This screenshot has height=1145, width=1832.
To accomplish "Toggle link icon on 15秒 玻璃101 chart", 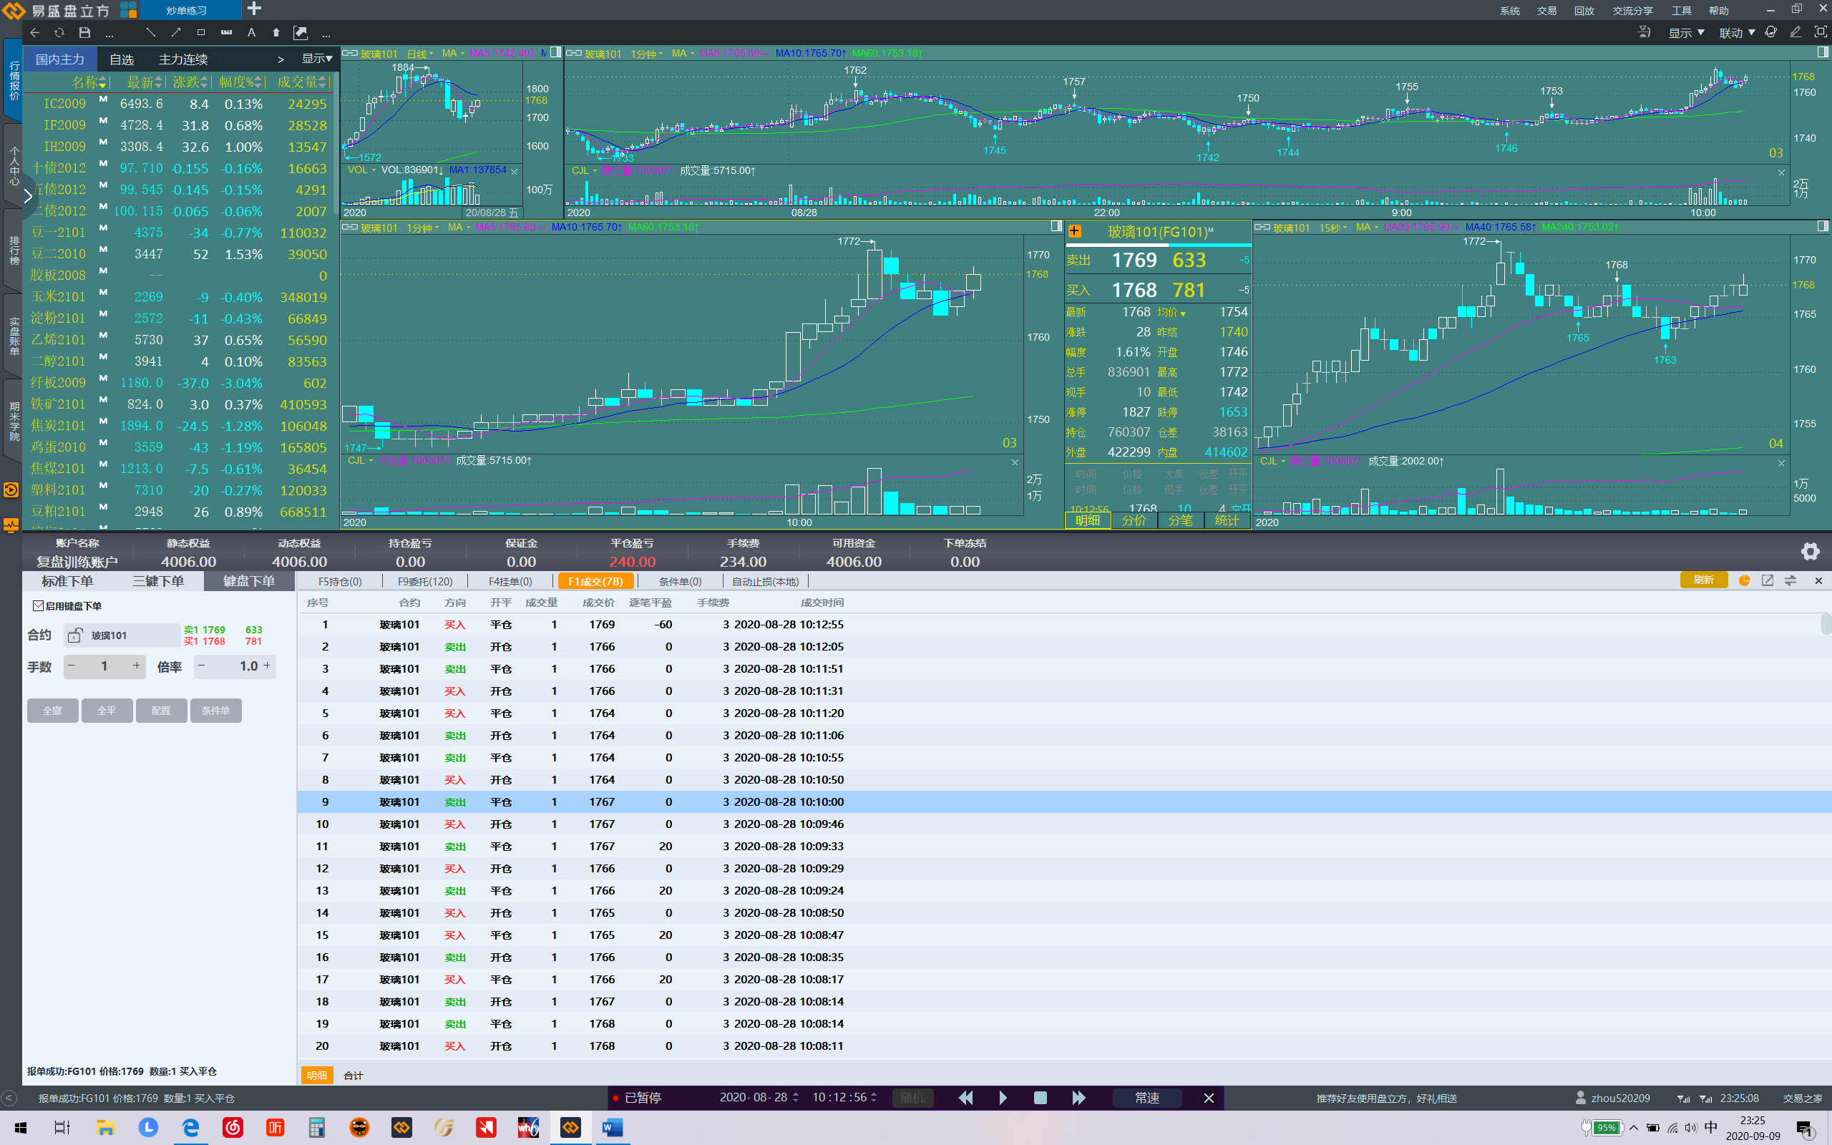I will click(1262, 227).
